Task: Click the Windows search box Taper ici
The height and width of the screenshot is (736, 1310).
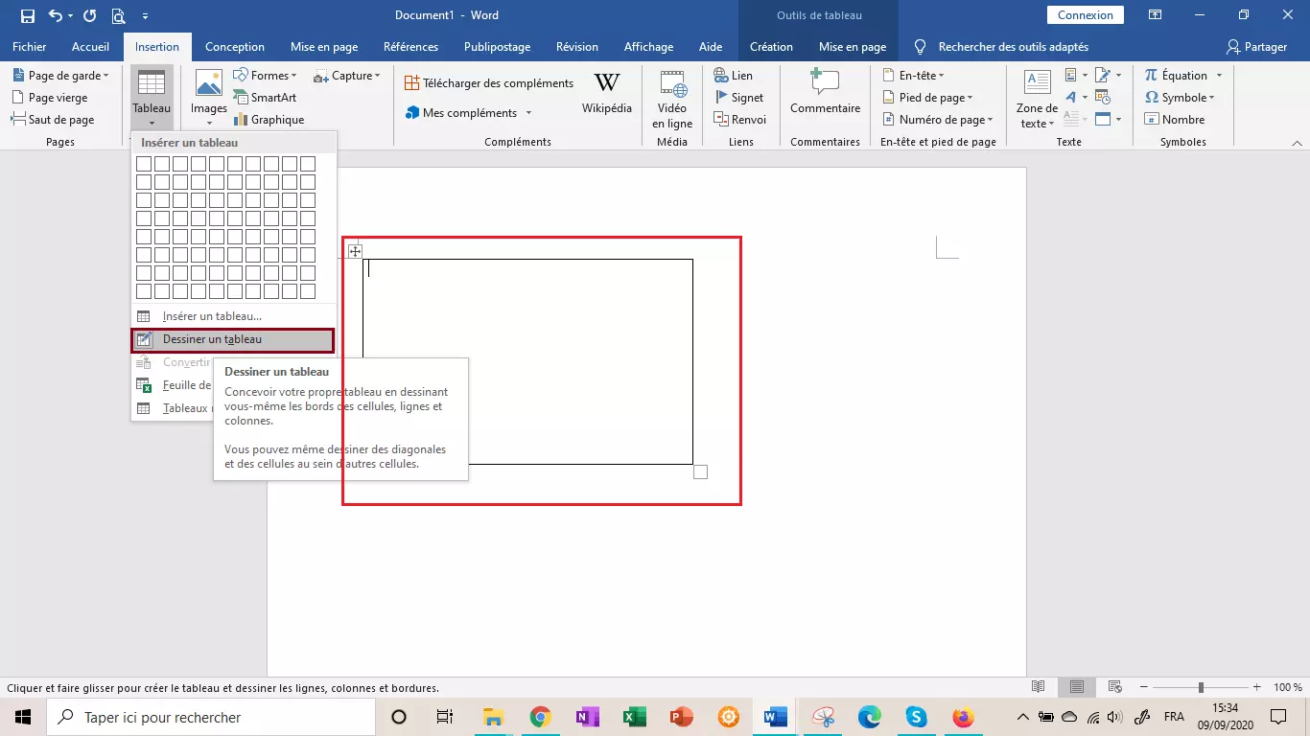Action: (212, 717)
